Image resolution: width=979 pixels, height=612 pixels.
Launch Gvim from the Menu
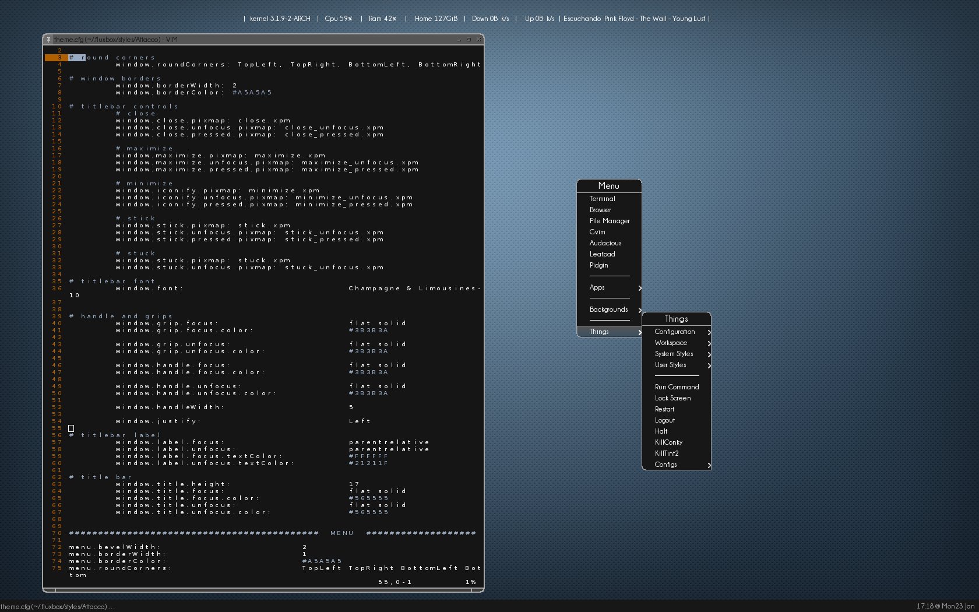(609, 232)
